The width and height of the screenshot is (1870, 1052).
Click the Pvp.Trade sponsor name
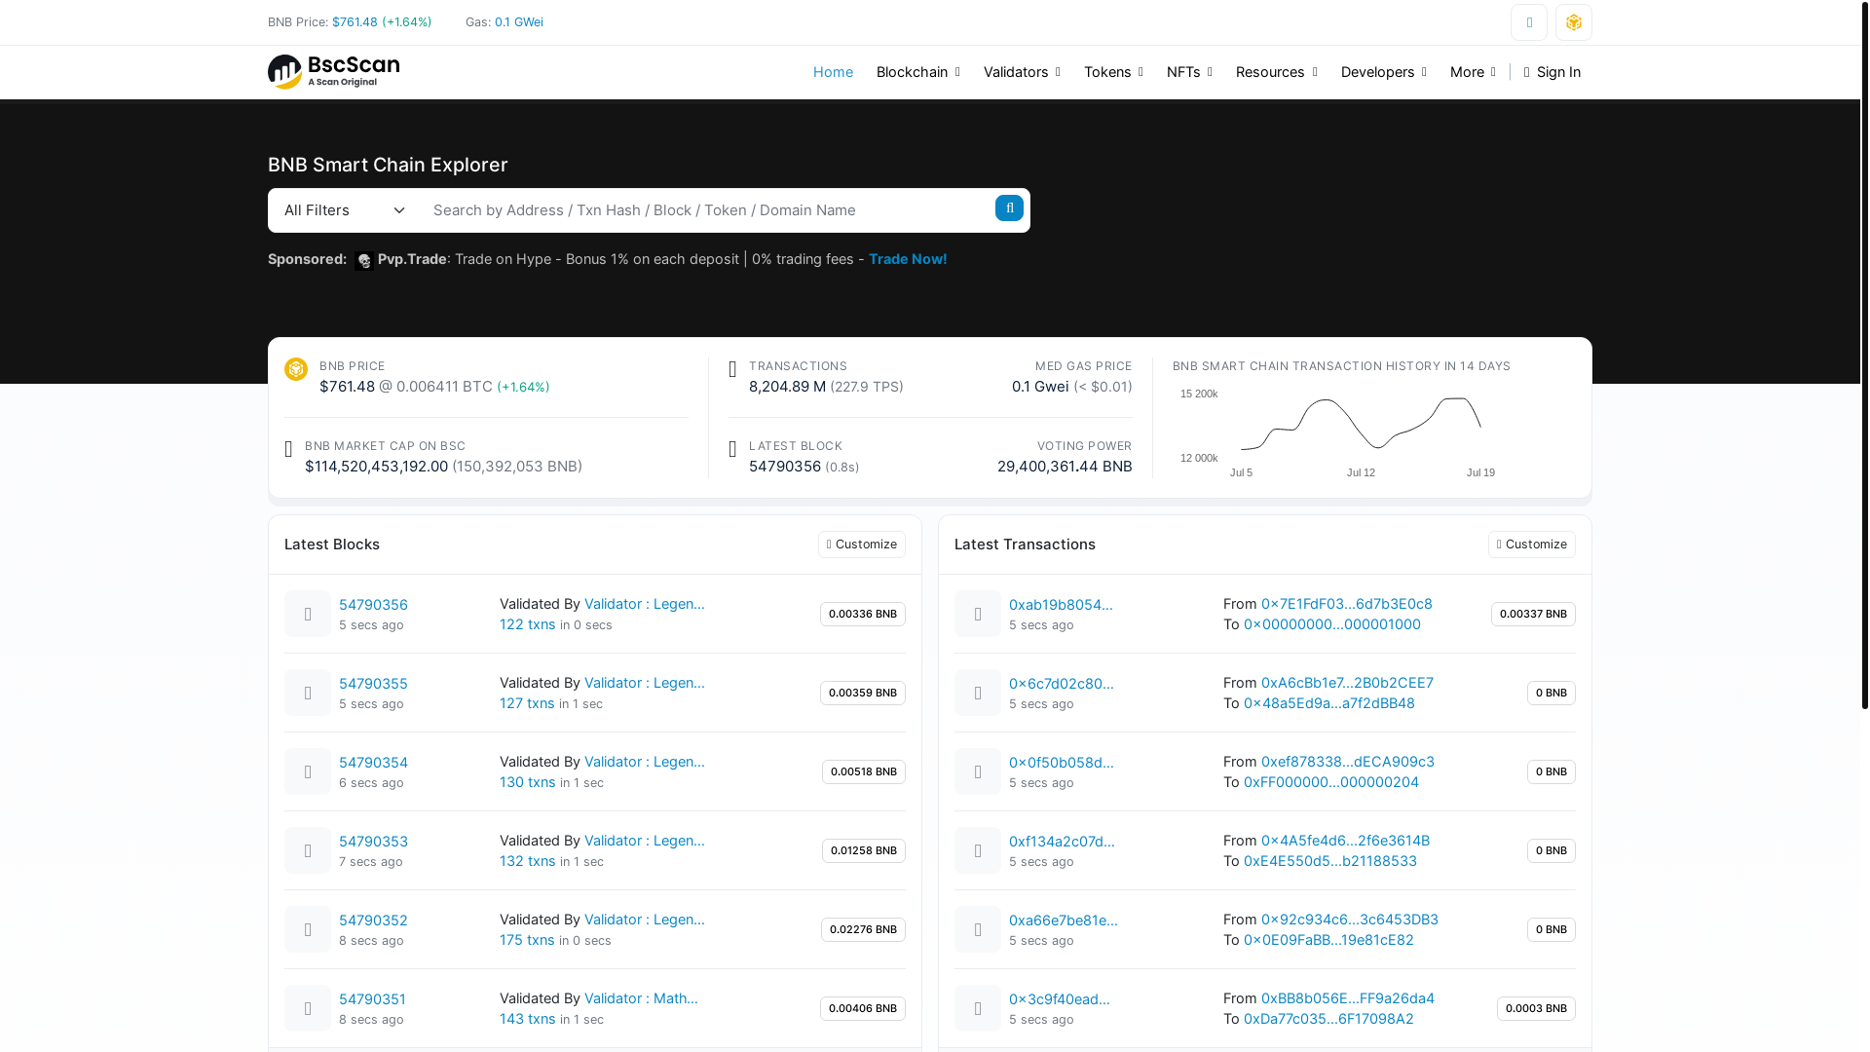click(412, 259)
